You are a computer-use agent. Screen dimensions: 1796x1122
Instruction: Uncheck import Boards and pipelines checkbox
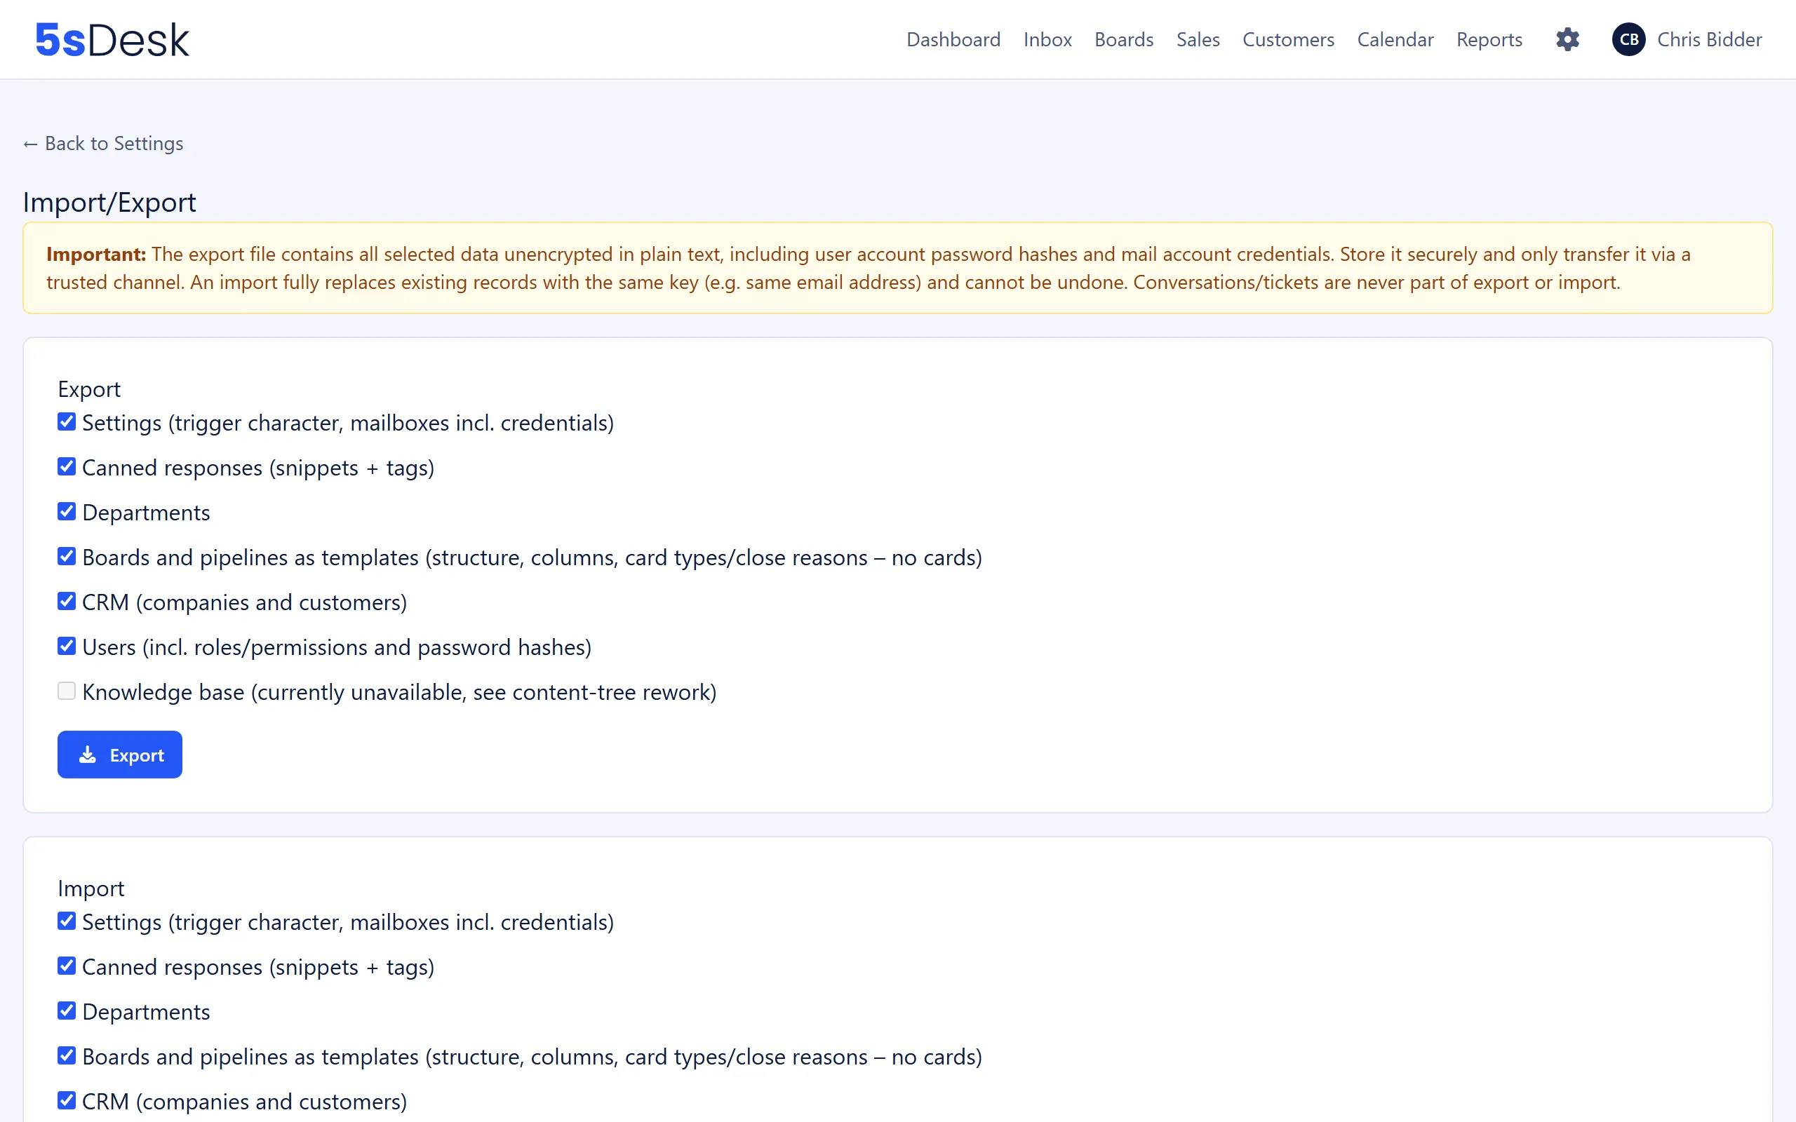coord(67,1056)
